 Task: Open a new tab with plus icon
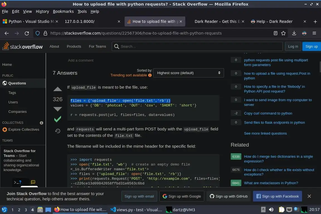[315, 21]
